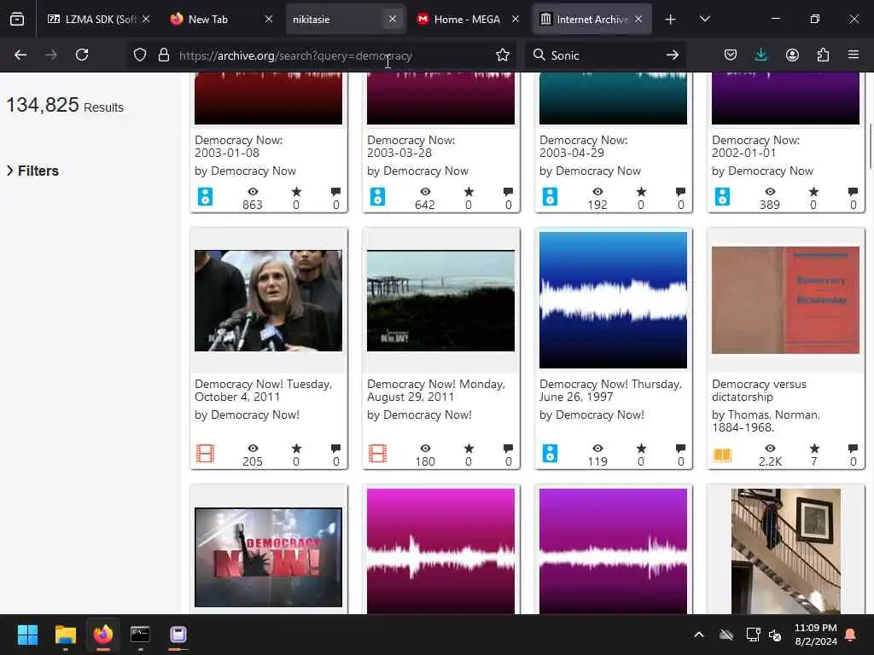Click the Democracy Now logo thumbnail
The width and height of the screenshot is (874, 655).
(268, 558)
